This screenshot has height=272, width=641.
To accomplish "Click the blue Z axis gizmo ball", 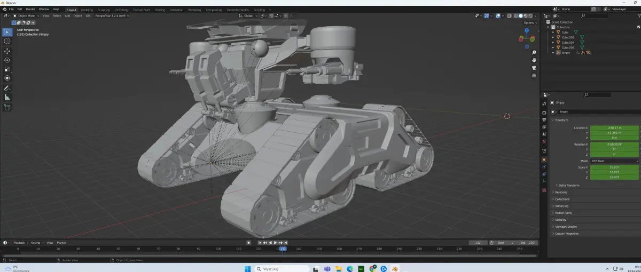I will click(x=527, y=31).
